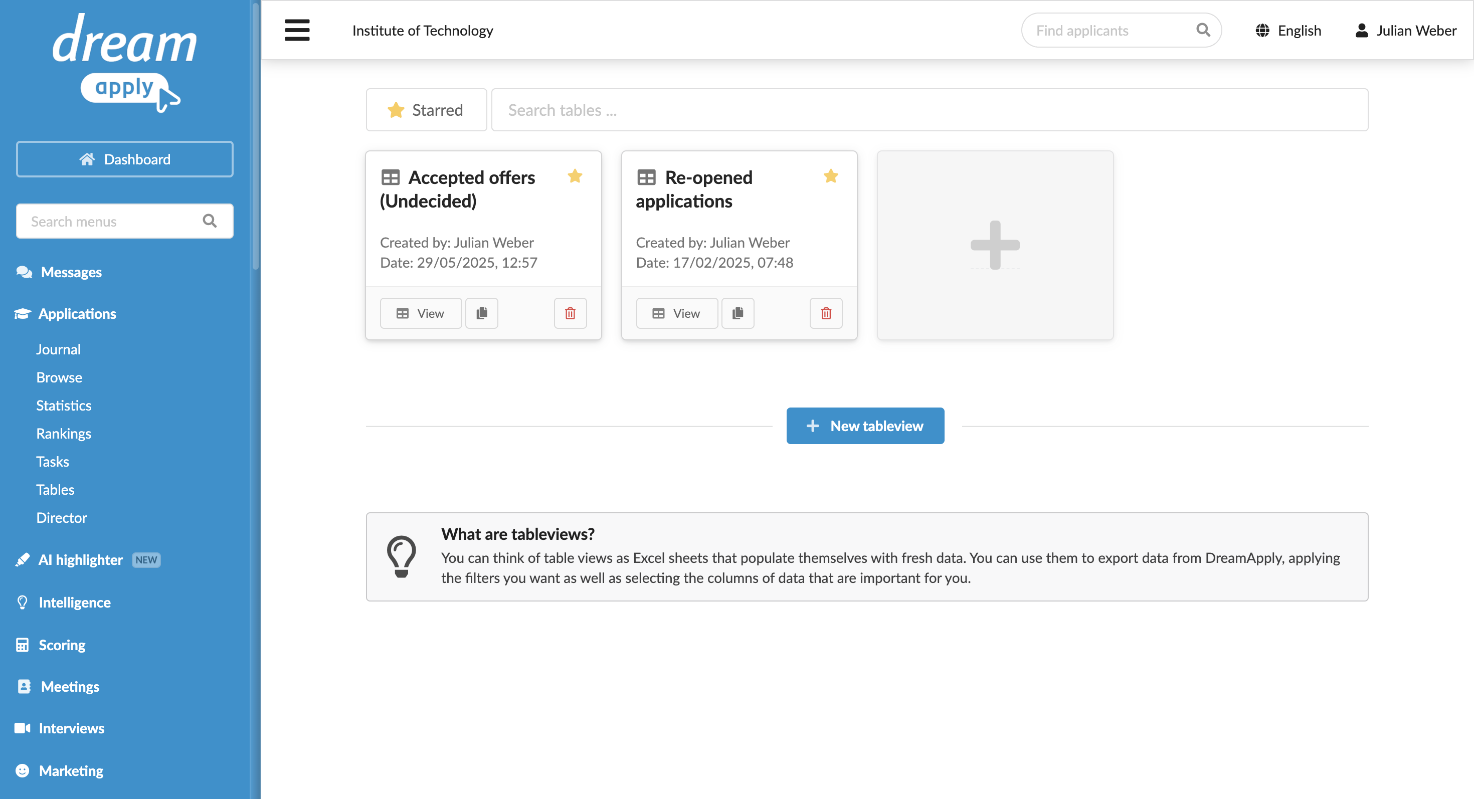Click the user profile icon
Image resolution: width=1474 pixels, height=799 pixels.
pyautogui.click(x=1361, y=30)
